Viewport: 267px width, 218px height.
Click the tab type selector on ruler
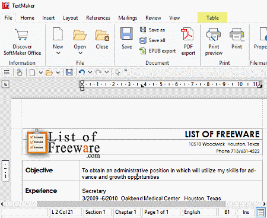tap(5, 84)
